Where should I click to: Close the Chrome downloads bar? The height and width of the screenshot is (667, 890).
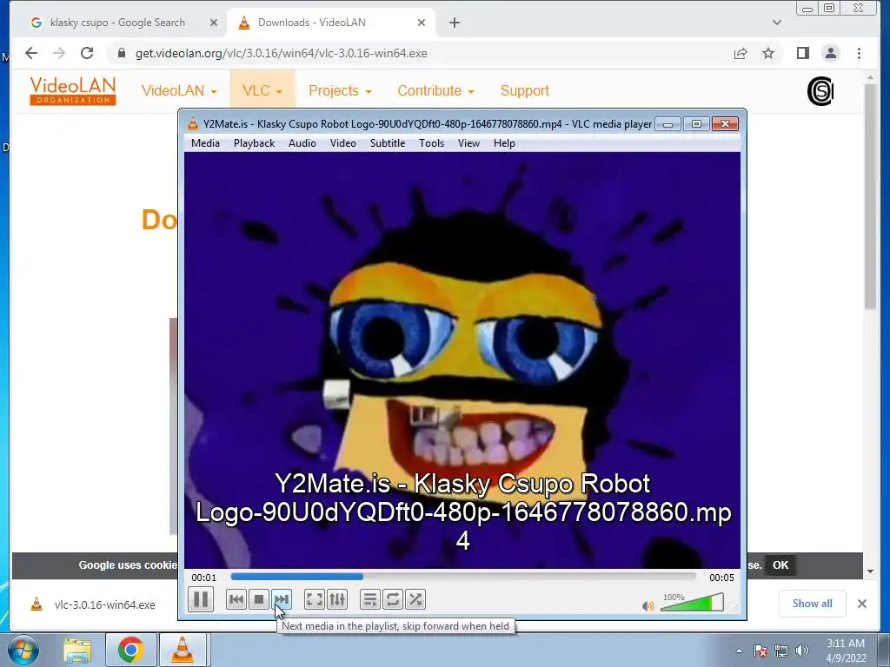pos(861,604)
